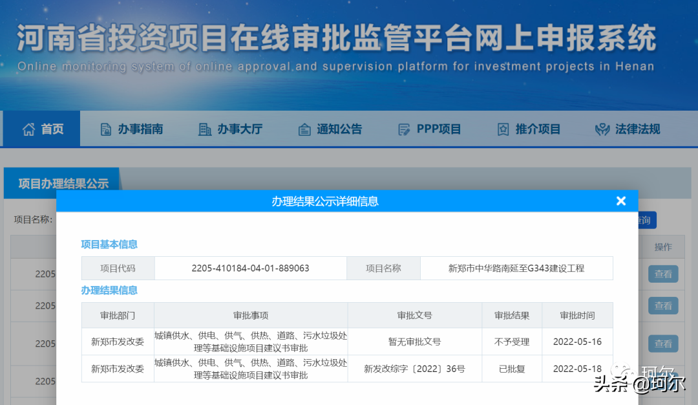Go to 办事大厅 menu item
This screenshot has width=698, height=405.
(231, 129)
